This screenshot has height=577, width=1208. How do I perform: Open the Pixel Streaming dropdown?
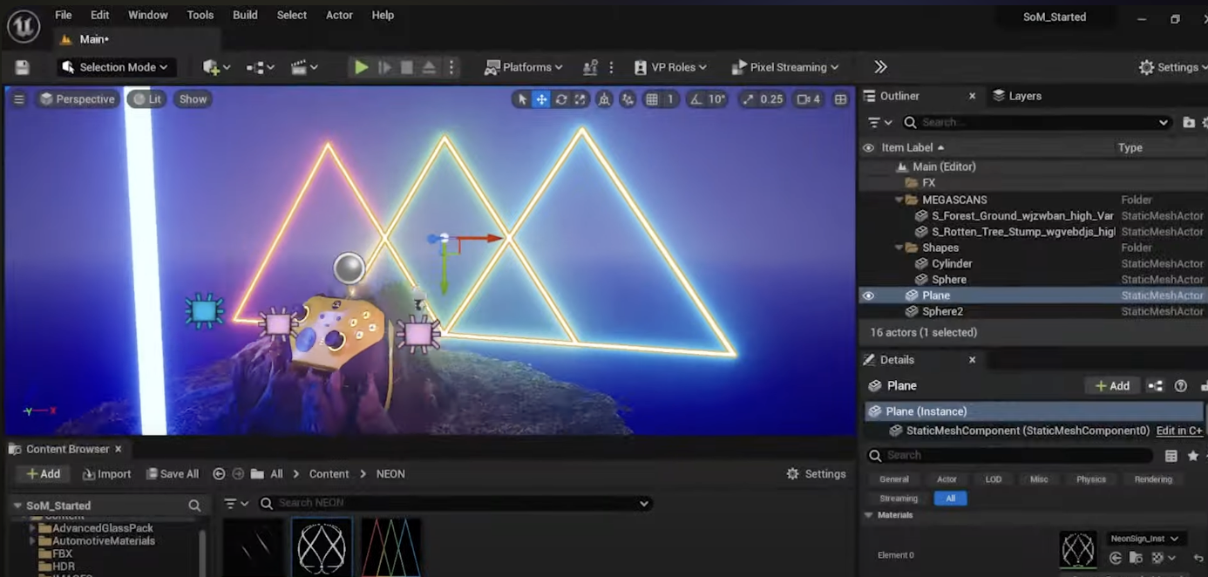tap(784, 67)
